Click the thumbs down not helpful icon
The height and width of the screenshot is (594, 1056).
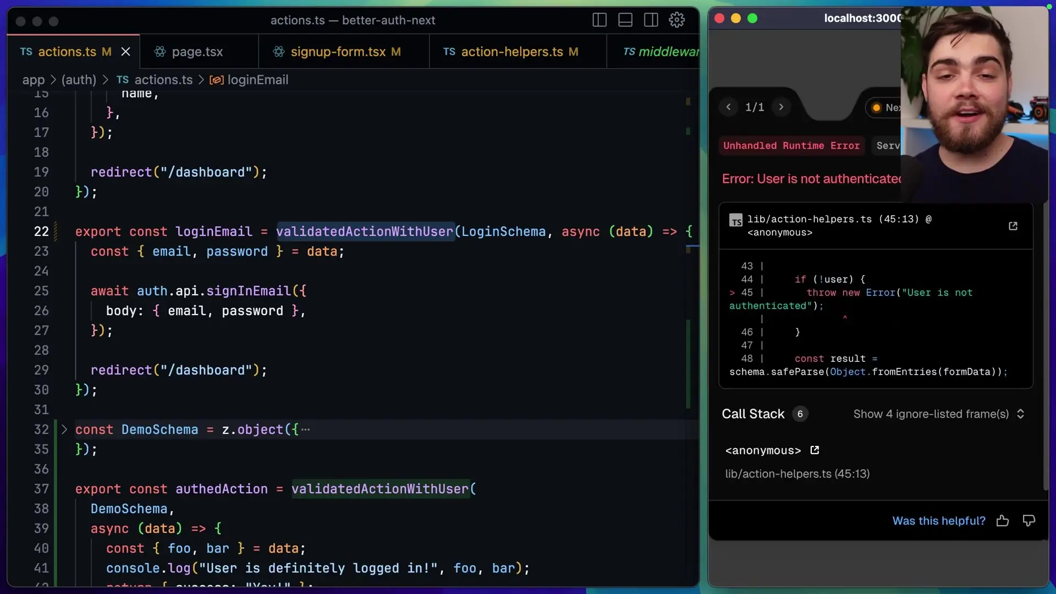coord(1028,521)
